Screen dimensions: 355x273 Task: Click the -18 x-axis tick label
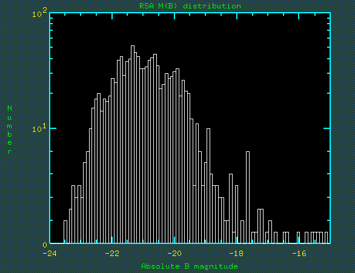[x=236, y=253]
